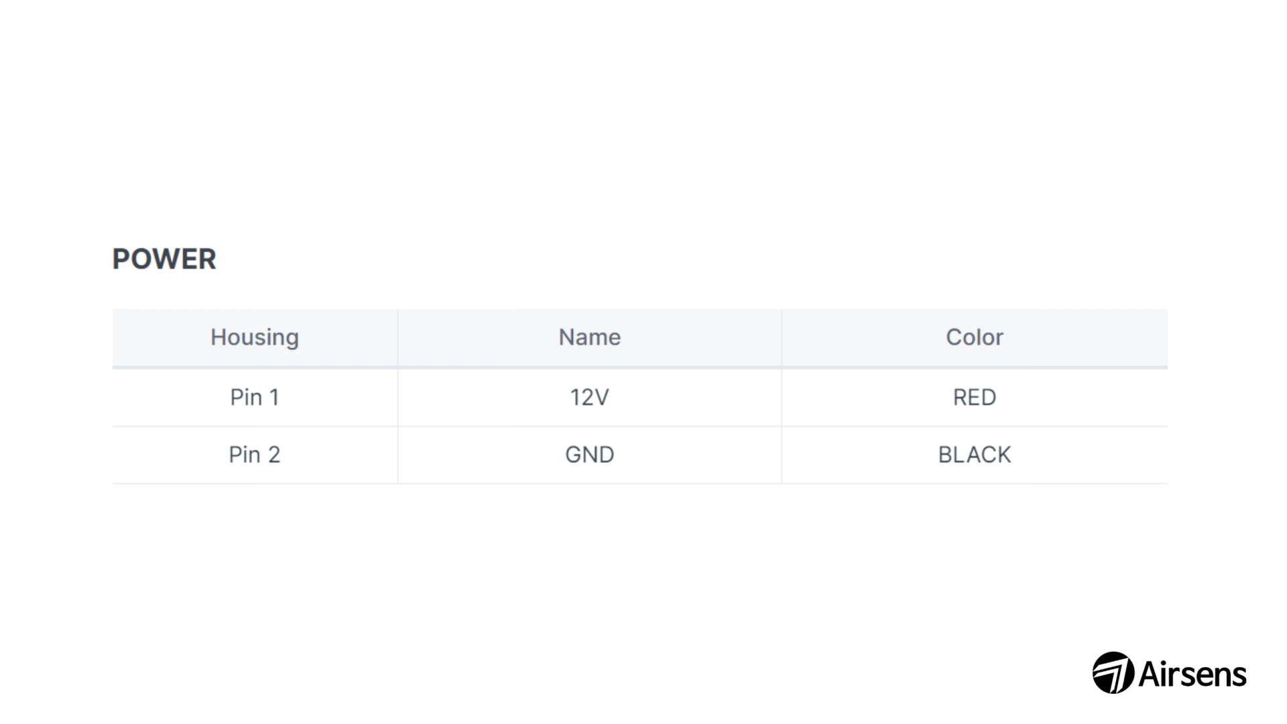Select the Pin 2 cell
Image resolution: width=1287 pixels, height=724 pixels.
(x=255, y=455)
